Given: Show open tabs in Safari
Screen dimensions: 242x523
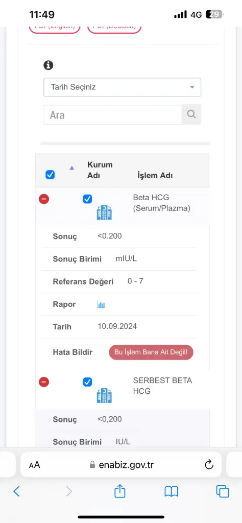Looking at the screenshot, I should (222, 491).
